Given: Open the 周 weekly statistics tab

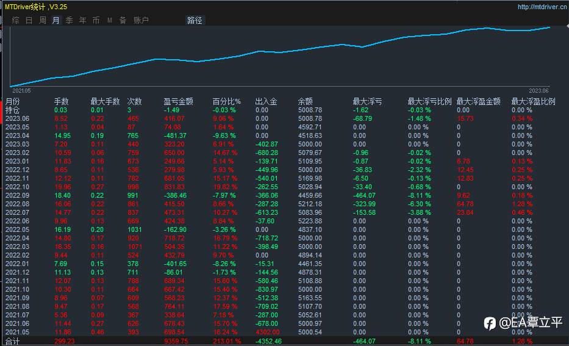Looking at the screenshot, I should pos(43,20).
